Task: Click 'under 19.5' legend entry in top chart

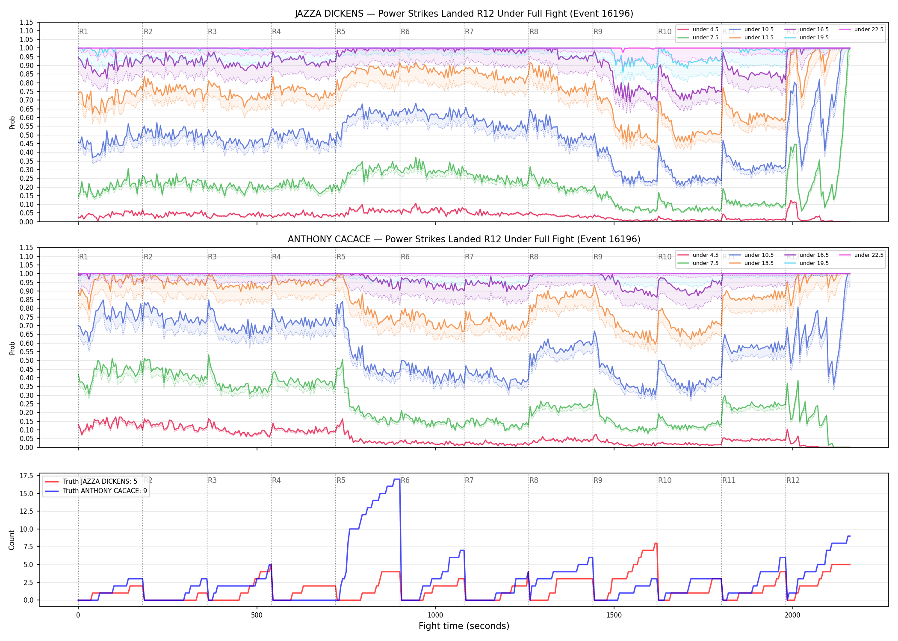Action: pos(806,38)
